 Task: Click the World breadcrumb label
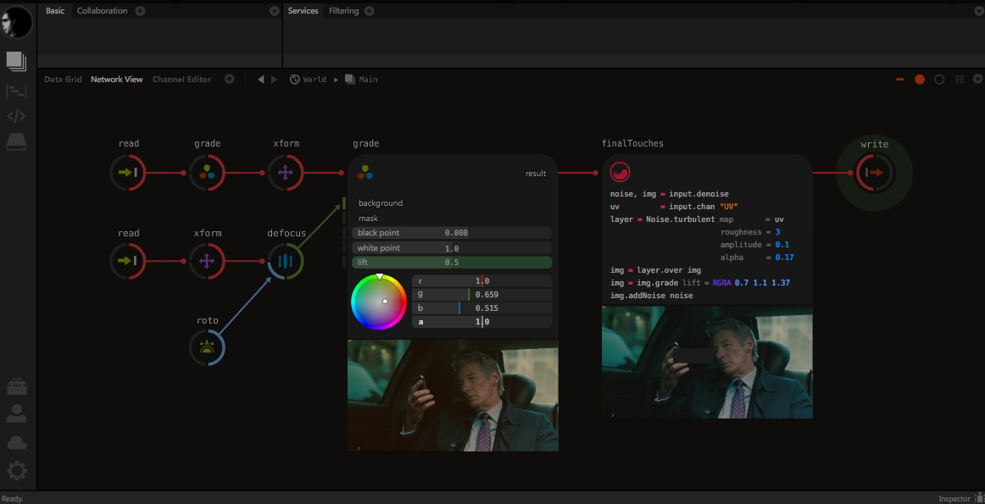click(314, 80)
